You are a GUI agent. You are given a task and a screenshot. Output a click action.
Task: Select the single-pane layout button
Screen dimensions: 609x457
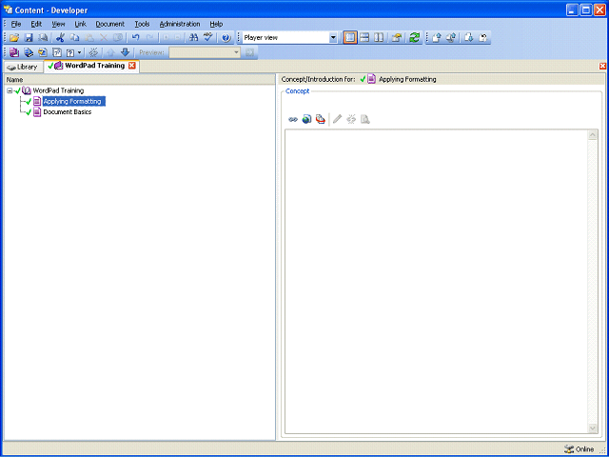coord(350,38)
